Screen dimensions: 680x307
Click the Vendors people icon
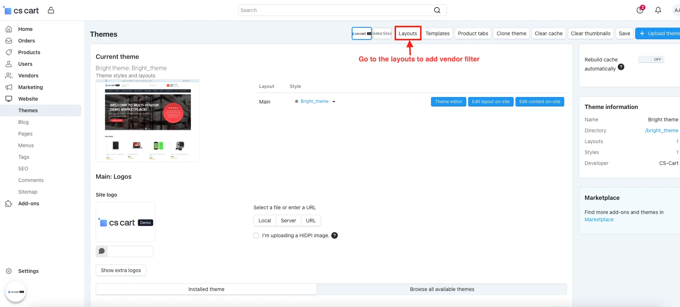point(9,76)
